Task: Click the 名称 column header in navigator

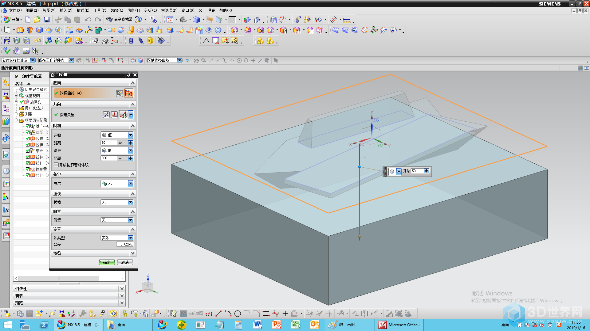Action: [x=19, y=84]
